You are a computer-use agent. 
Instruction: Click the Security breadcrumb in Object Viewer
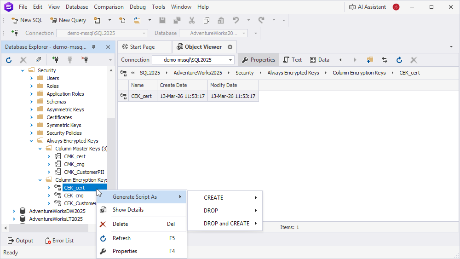pos(244,73)
